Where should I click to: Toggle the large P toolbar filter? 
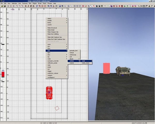pos(146,6)
